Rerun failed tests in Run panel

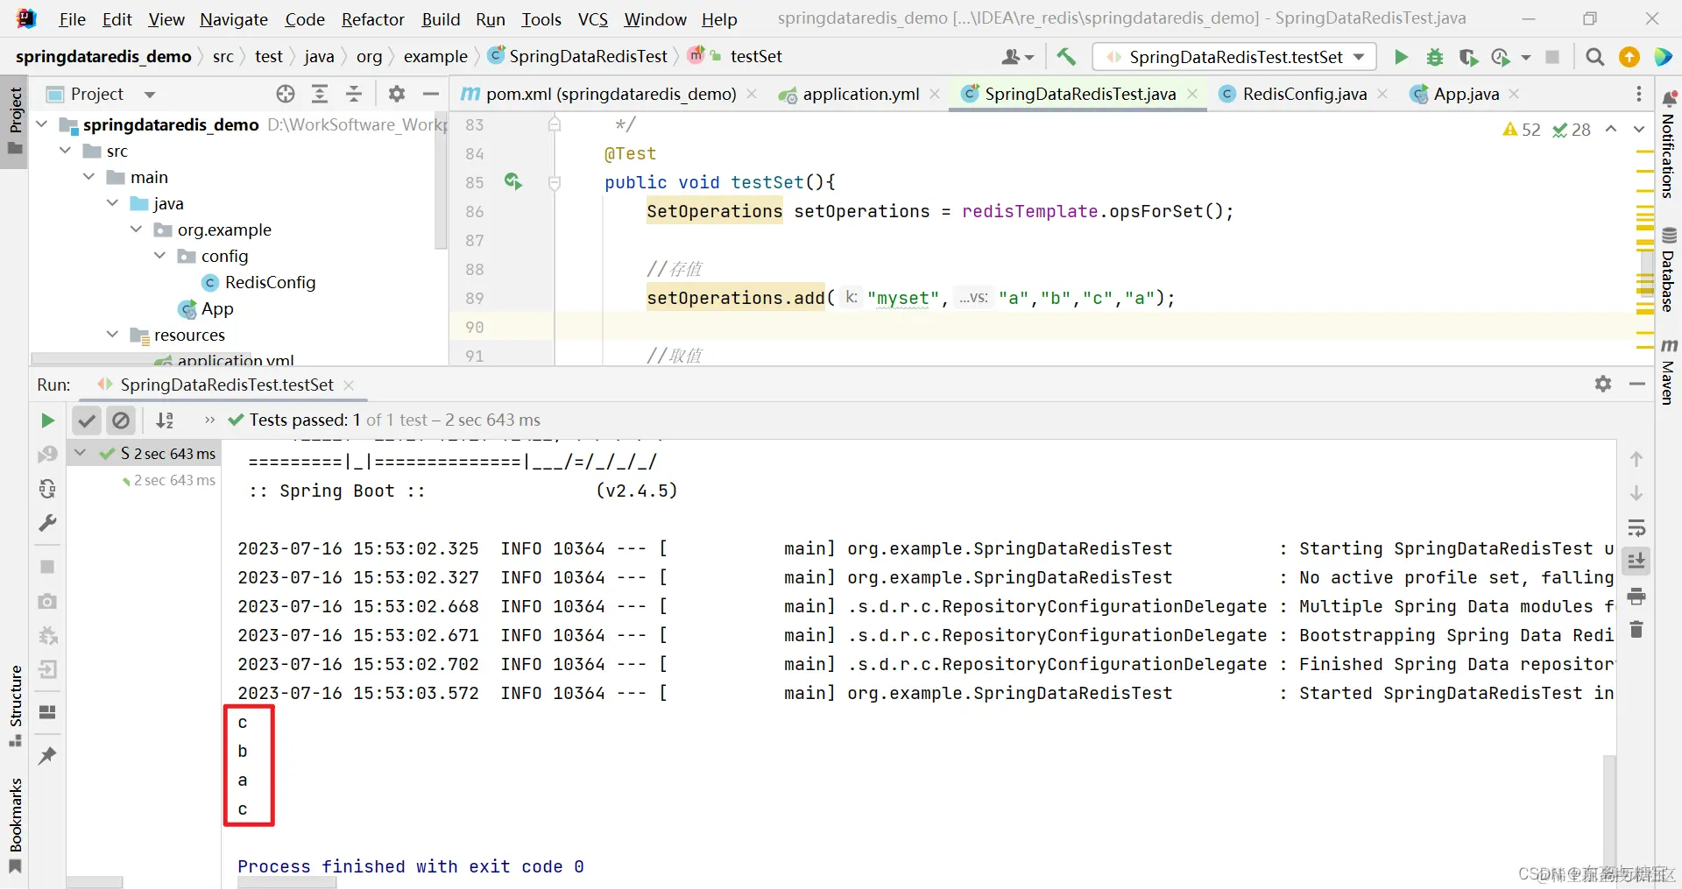[x=47, y=455]
